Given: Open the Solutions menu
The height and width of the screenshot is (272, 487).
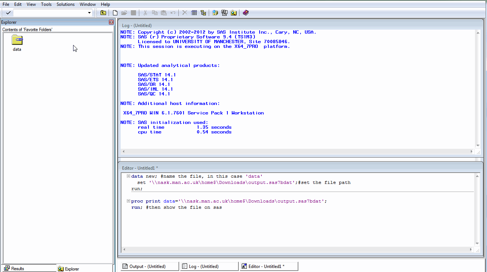Looking at the screenshot, I should coord(65,4).
